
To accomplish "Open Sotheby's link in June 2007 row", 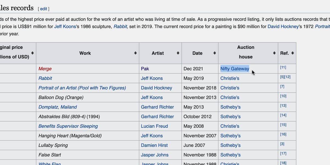I will (230, 145).
